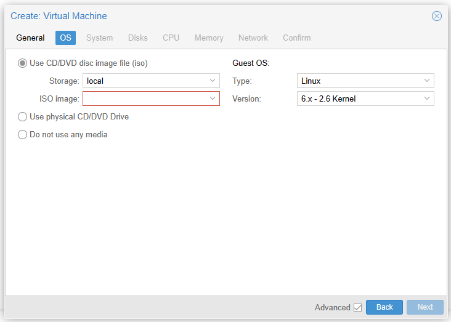Jump to the Confirm tab

tap(296, 38)
